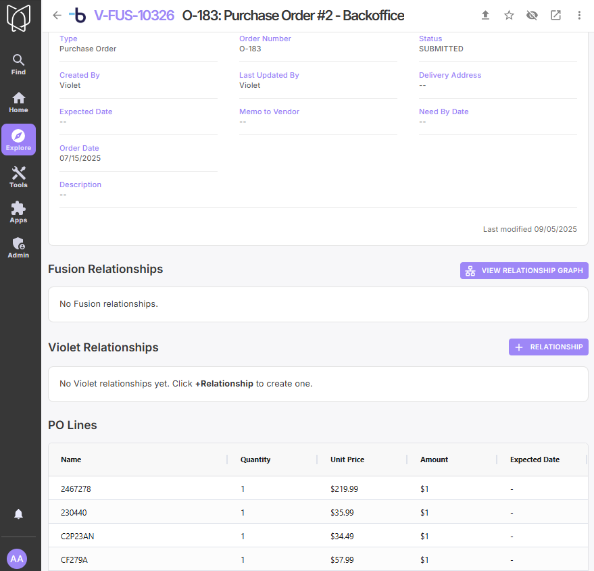Toggle the crossed-out eye visibility icon
Viewport: 594px width, 571px height.
click(532, 16)
